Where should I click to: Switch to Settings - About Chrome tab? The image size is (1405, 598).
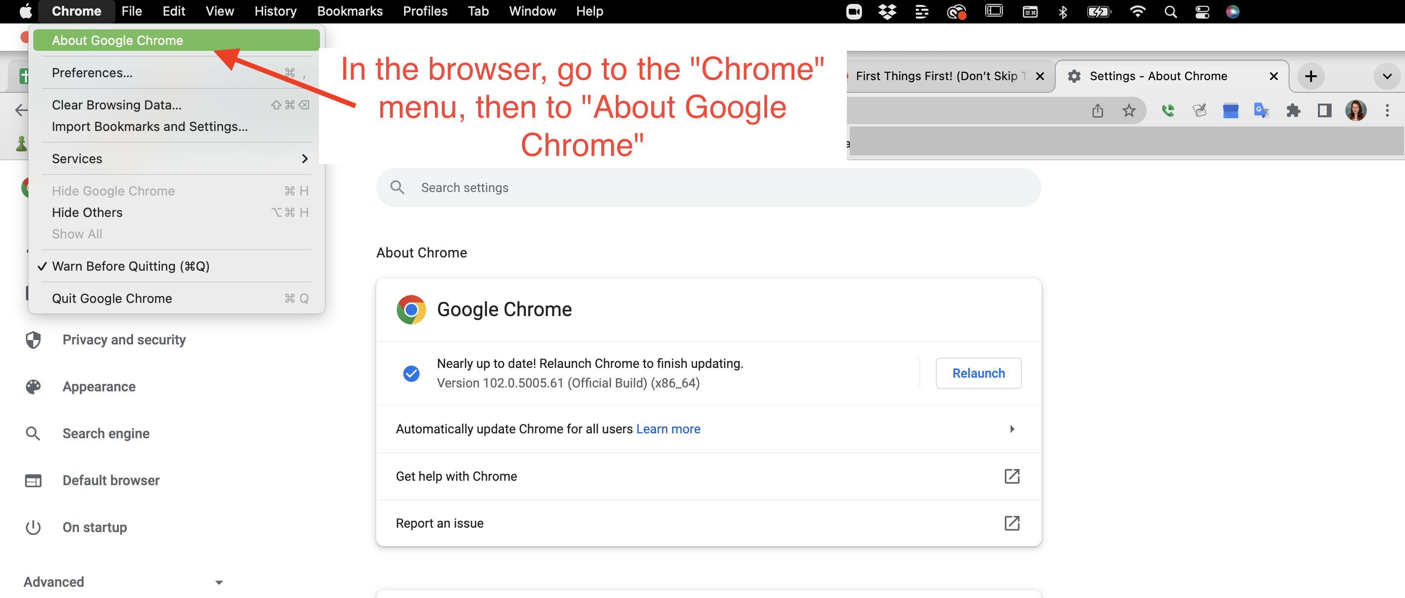(x=1158, y=76)
